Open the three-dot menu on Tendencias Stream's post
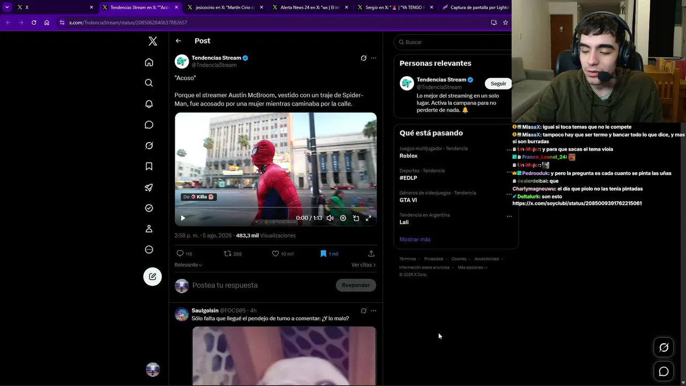Viewport: 686px width, 386px height. [x=374, y=58]
